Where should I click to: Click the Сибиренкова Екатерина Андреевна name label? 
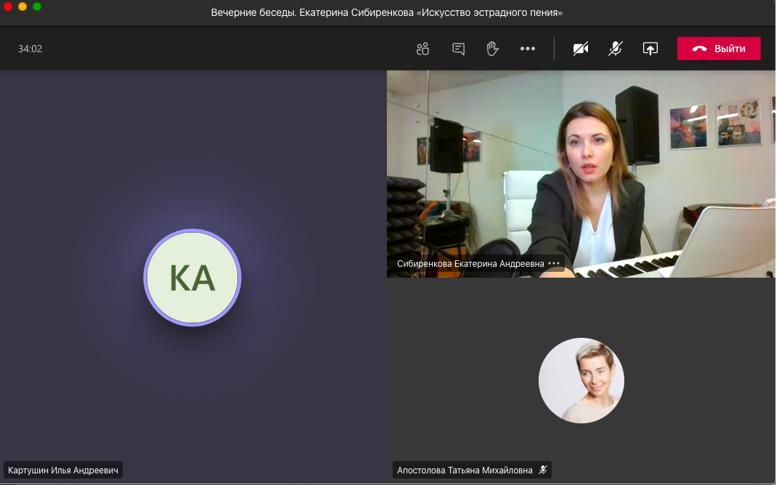470,264
